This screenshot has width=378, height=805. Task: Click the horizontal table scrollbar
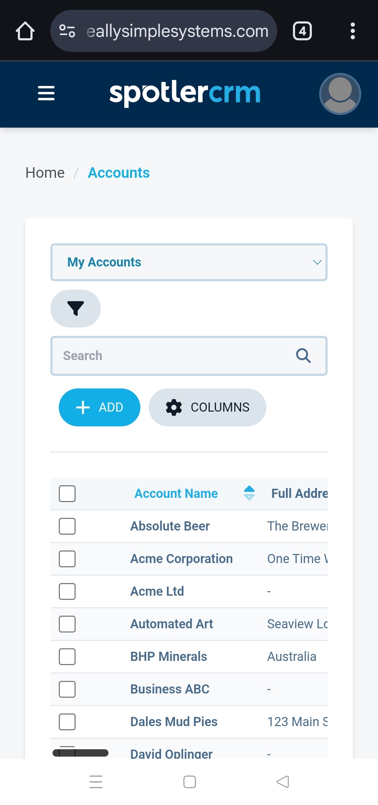(80, 753)
